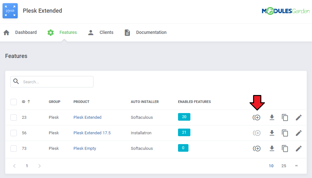Open the Plesk Extended product link
Screen dimensions: 312x178
tap(87, 117)
